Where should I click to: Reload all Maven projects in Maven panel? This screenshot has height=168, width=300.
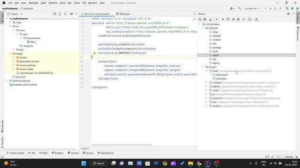click(x=200, y=20)
